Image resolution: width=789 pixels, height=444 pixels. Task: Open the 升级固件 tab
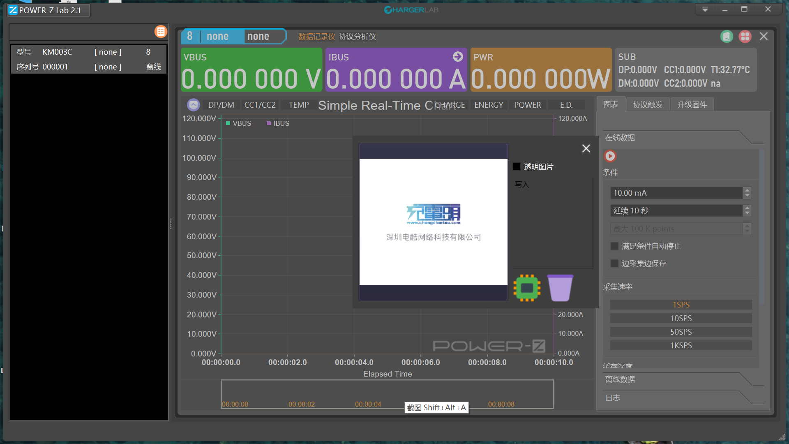692,105
